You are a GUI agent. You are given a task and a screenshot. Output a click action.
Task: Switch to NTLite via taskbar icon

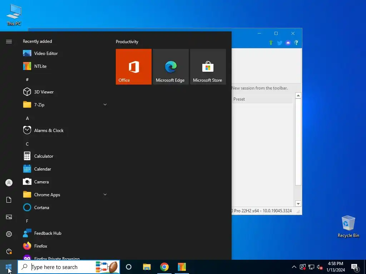(x=182, y=267)
